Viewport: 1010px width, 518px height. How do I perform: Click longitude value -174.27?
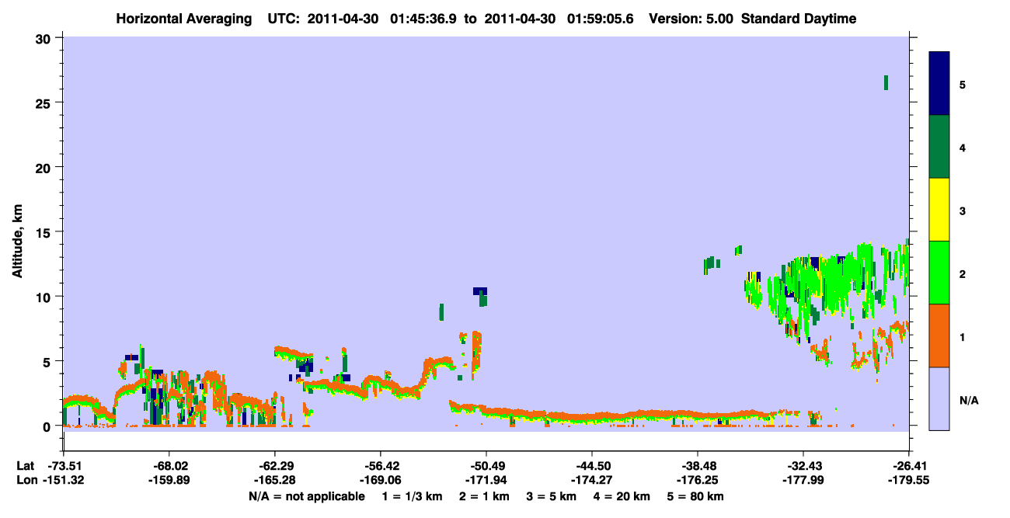[x=591, y=481]
